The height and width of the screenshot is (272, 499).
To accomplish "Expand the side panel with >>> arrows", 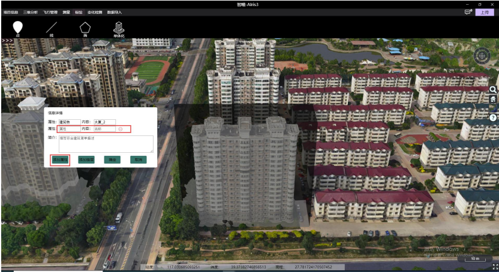I will (7, 41).
